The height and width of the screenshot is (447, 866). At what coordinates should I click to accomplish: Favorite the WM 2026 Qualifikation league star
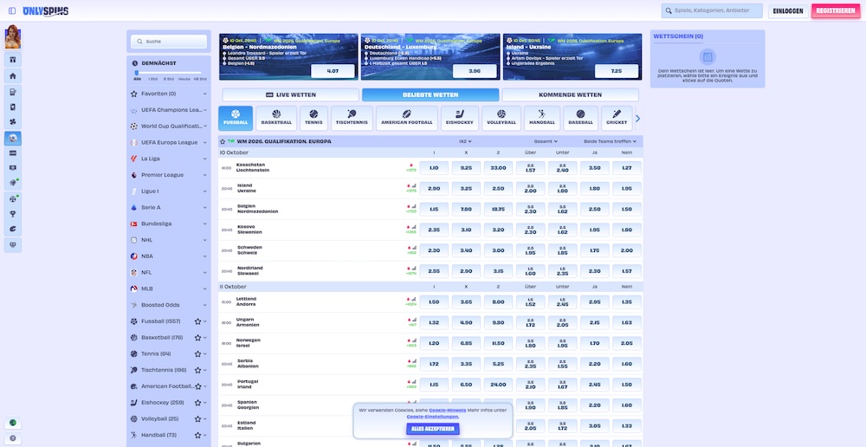223,141
